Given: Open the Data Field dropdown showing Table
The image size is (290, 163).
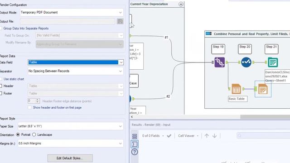Looking at the screenshot, I should click(76, 62).
